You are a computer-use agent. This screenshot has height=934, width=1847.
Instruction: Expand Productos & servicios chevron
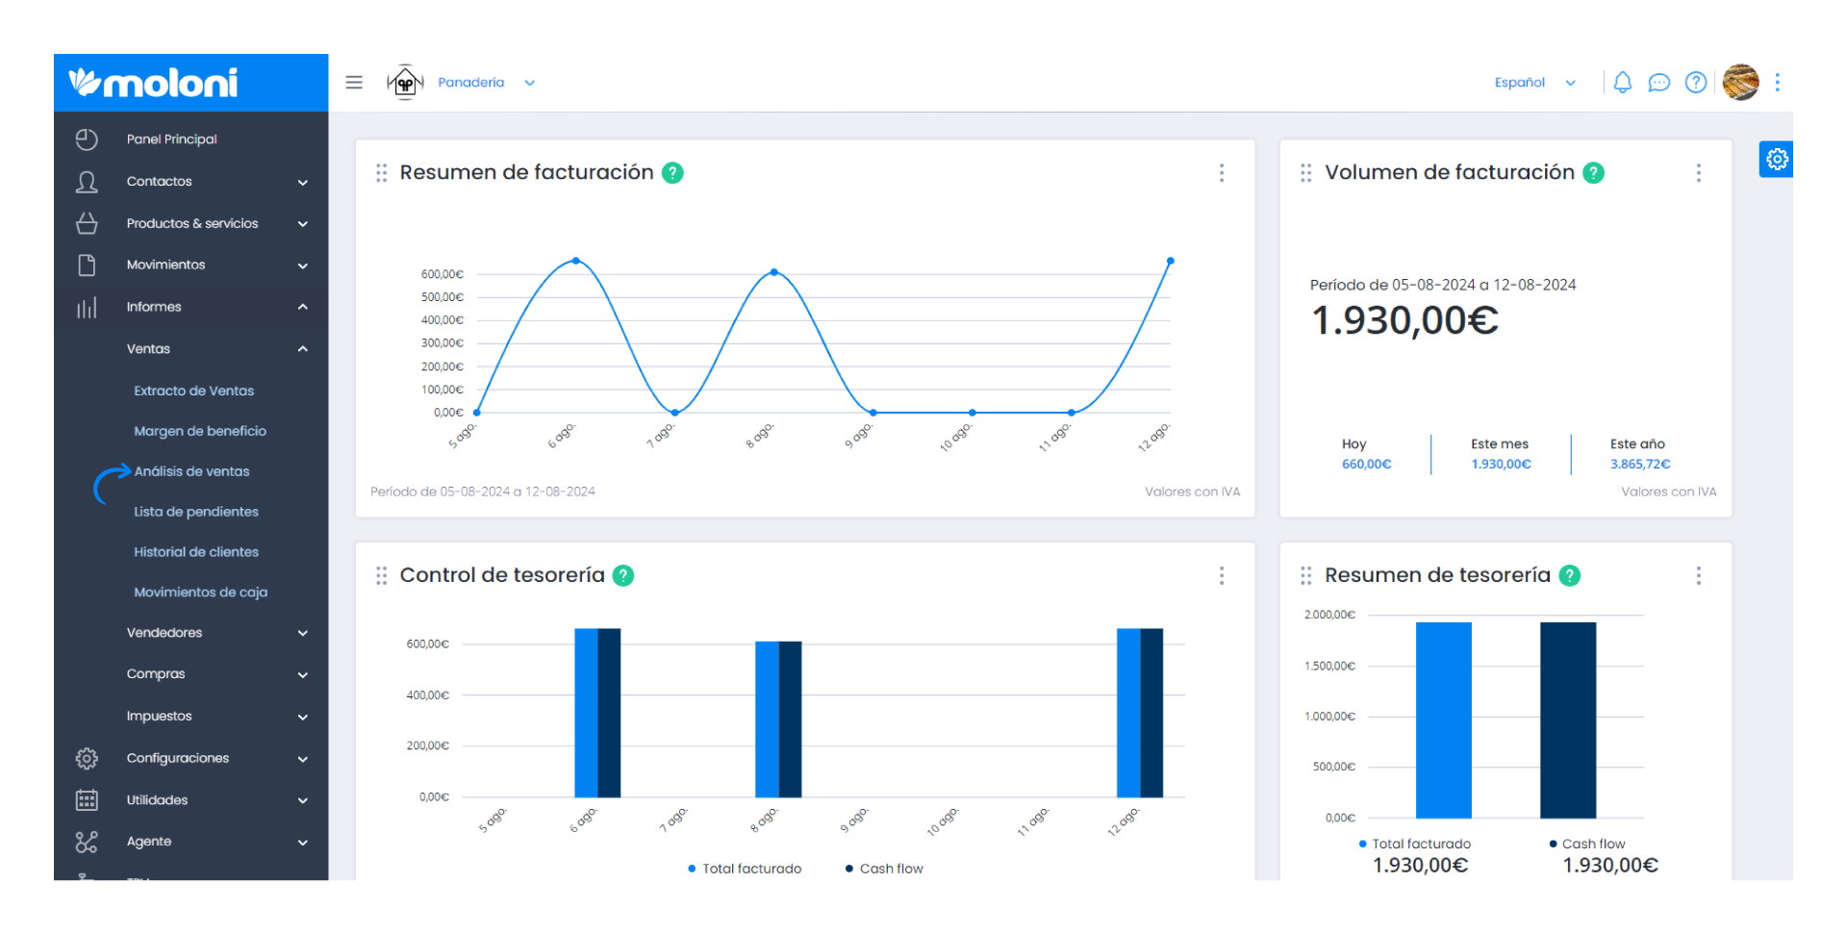click(303, 224)
